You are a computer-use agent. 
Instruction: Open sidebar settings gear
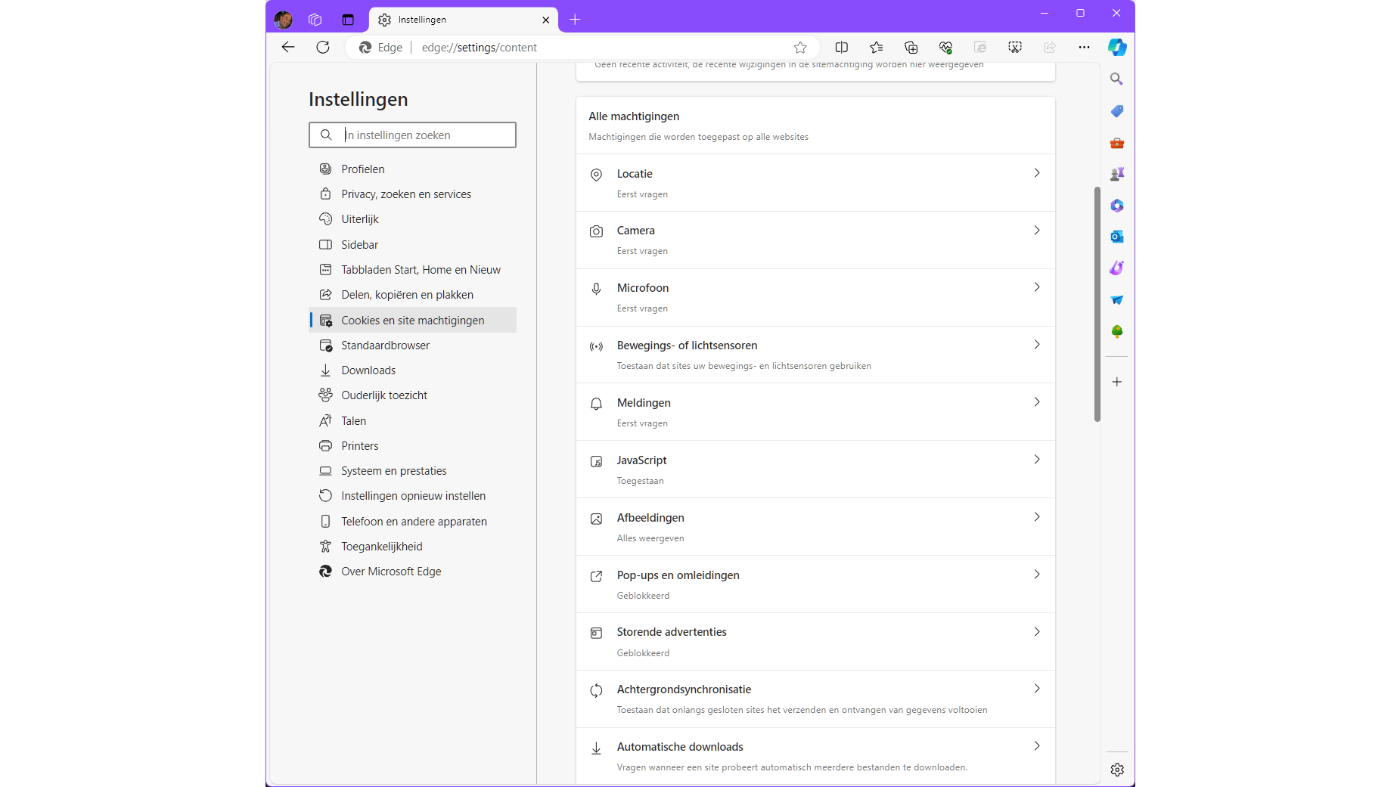point(1117,770)
